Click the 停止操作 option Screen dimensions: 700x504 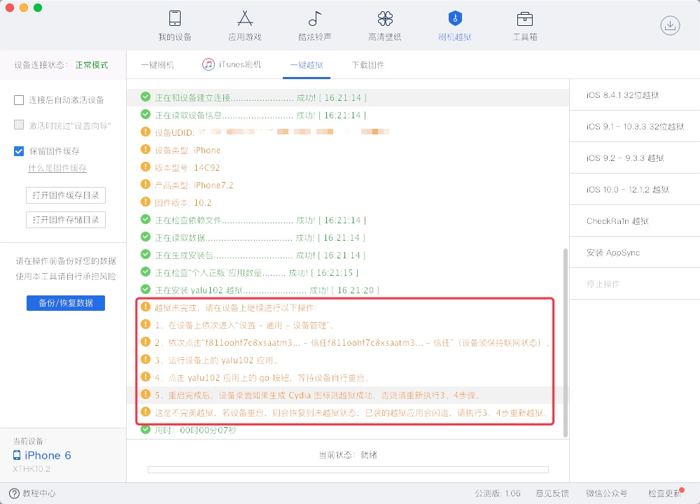[635, 284]
